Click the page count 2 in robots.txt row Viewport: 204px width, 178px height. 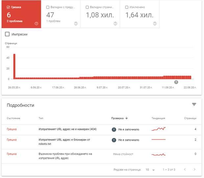[x=195, y=140]
